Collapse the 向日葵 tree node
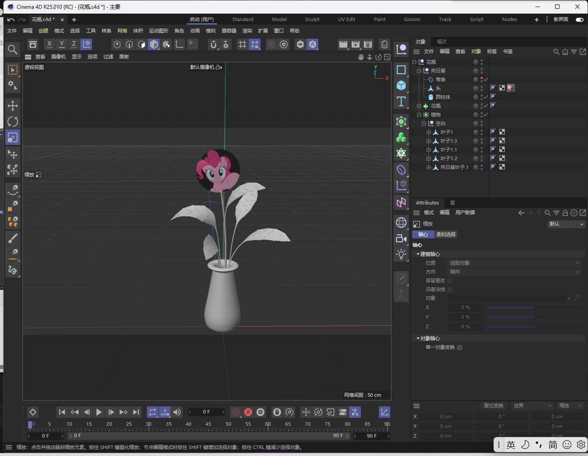The height and width of the screenshot is (456, 588). click(x=419, y=71)
